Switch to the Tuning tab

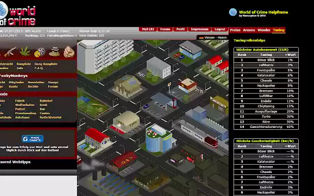pos(279,30)
